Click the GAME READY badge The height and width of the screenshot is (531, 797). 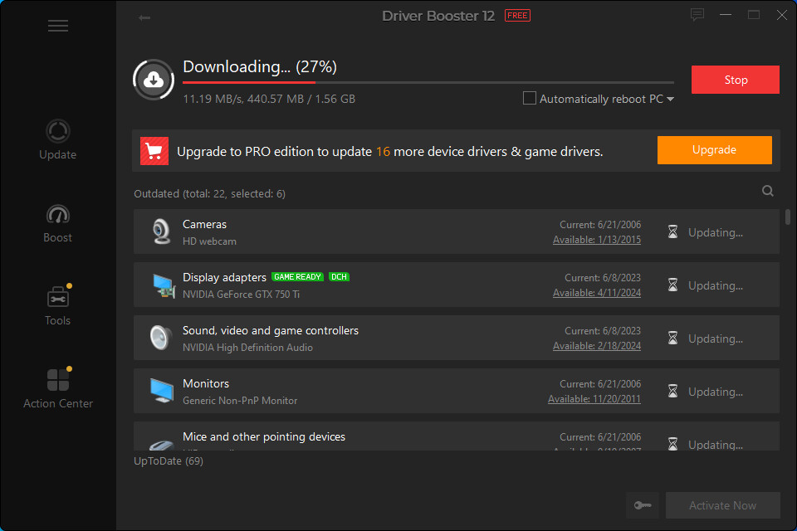(297, 277)
